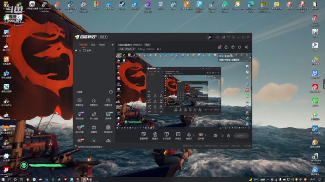This screenshot has width=325, height=182.
Task: Open the gift box icon with red badge
Action: 219,47
